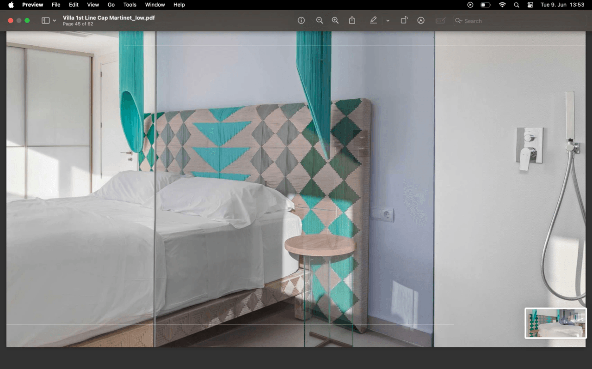
Task: Toggle the sidebar view button
Action: tap(45, 21)
